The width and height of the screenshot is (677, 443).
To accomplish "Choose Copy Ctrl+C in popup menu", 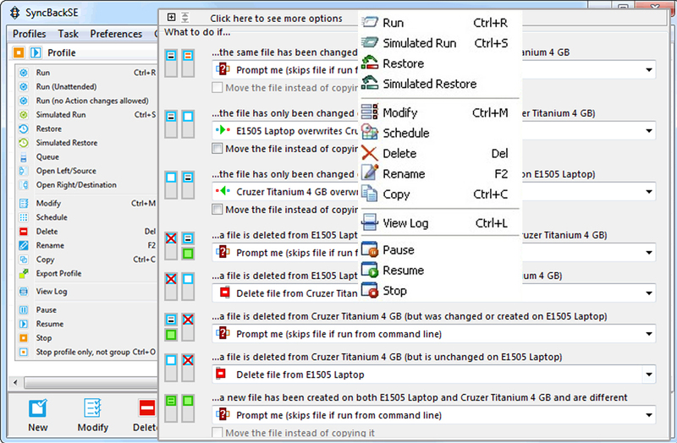I will click(440, 194).
